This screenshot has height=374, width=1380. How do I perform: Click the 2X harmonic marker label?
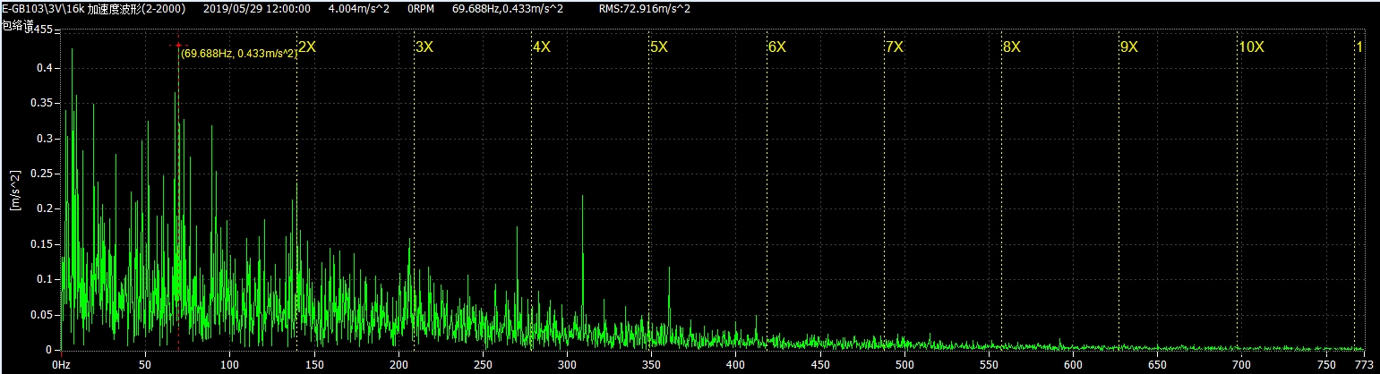click(307, 47)
